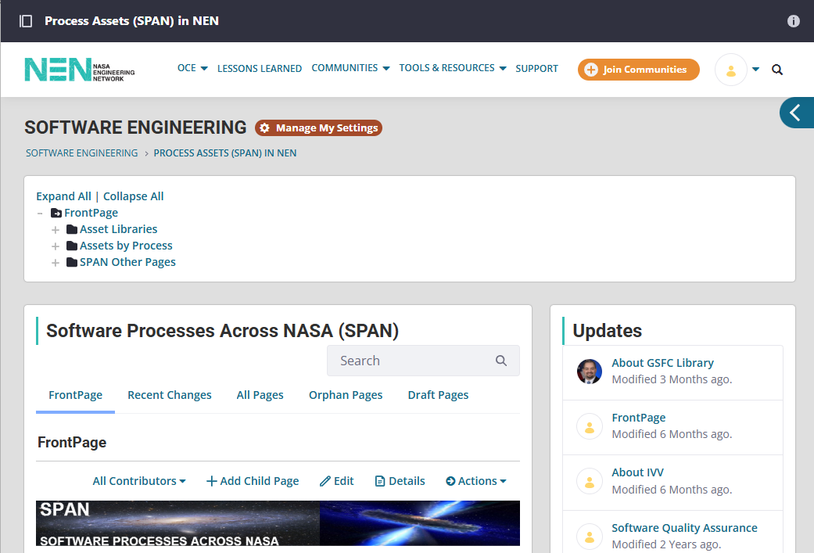Click the Join Communities button
Image resolution: width=814 pixels, height=553 pixels.
point(638,70)
